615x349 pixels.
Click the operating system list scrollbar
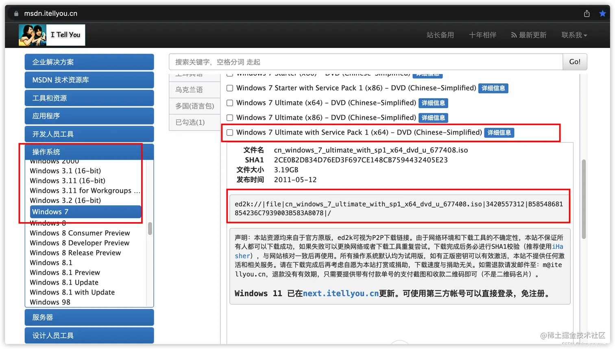point(150,229)
